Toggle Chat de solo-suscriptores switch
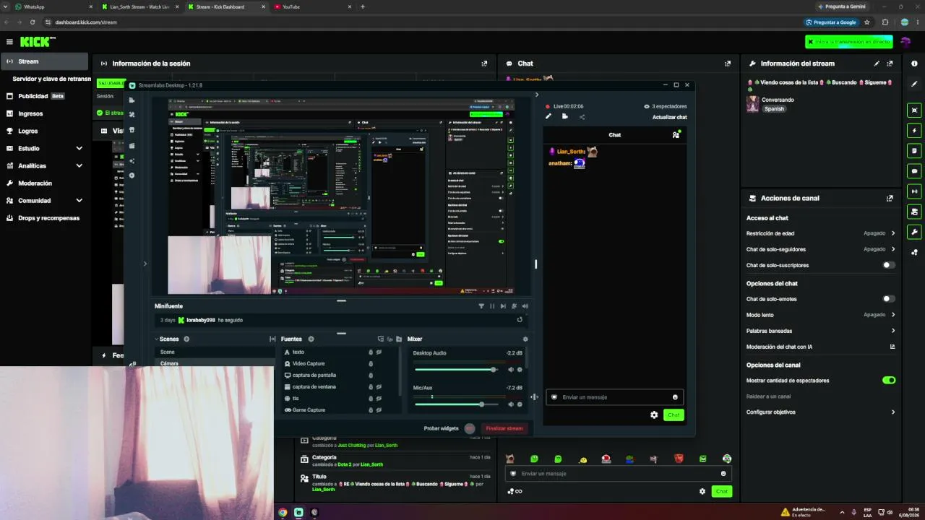925x520 pixels. point(889,265)
